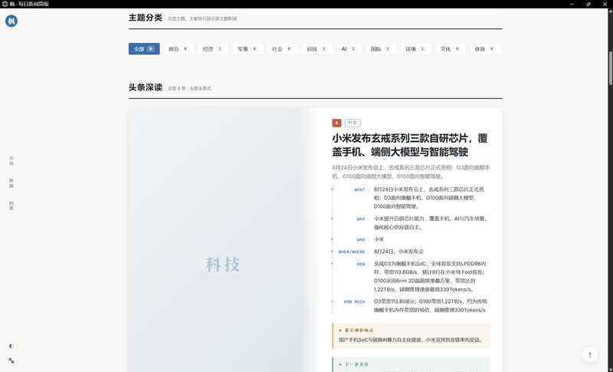Filter news by 国际 topic
Image resolution: width=613 pixels, height=372 pixels.
coord(381,49)
